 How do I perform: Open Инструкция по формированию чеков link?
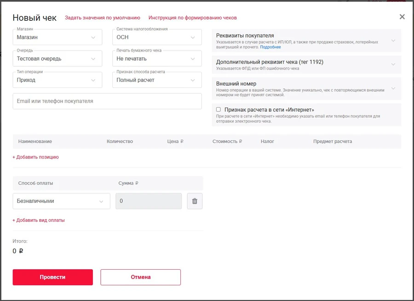[x=192, y=18]
